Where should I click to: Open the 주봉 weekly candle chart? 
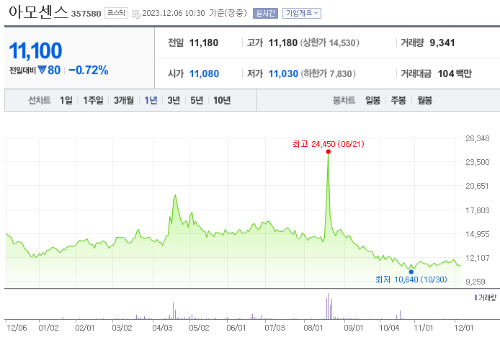(x=398, y=100)
